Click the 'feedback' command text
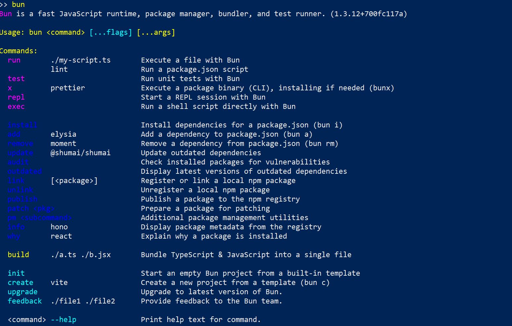 click(25, 301)
